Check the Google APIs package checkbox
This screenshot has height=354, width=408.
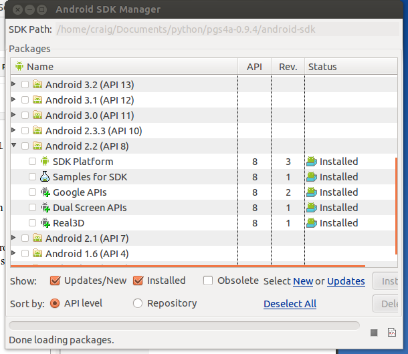32,192
